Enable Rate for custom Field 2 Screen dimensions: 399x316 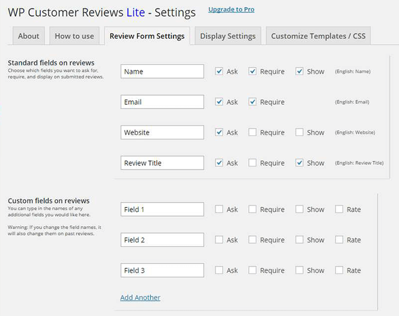click(x=339, y=240)
